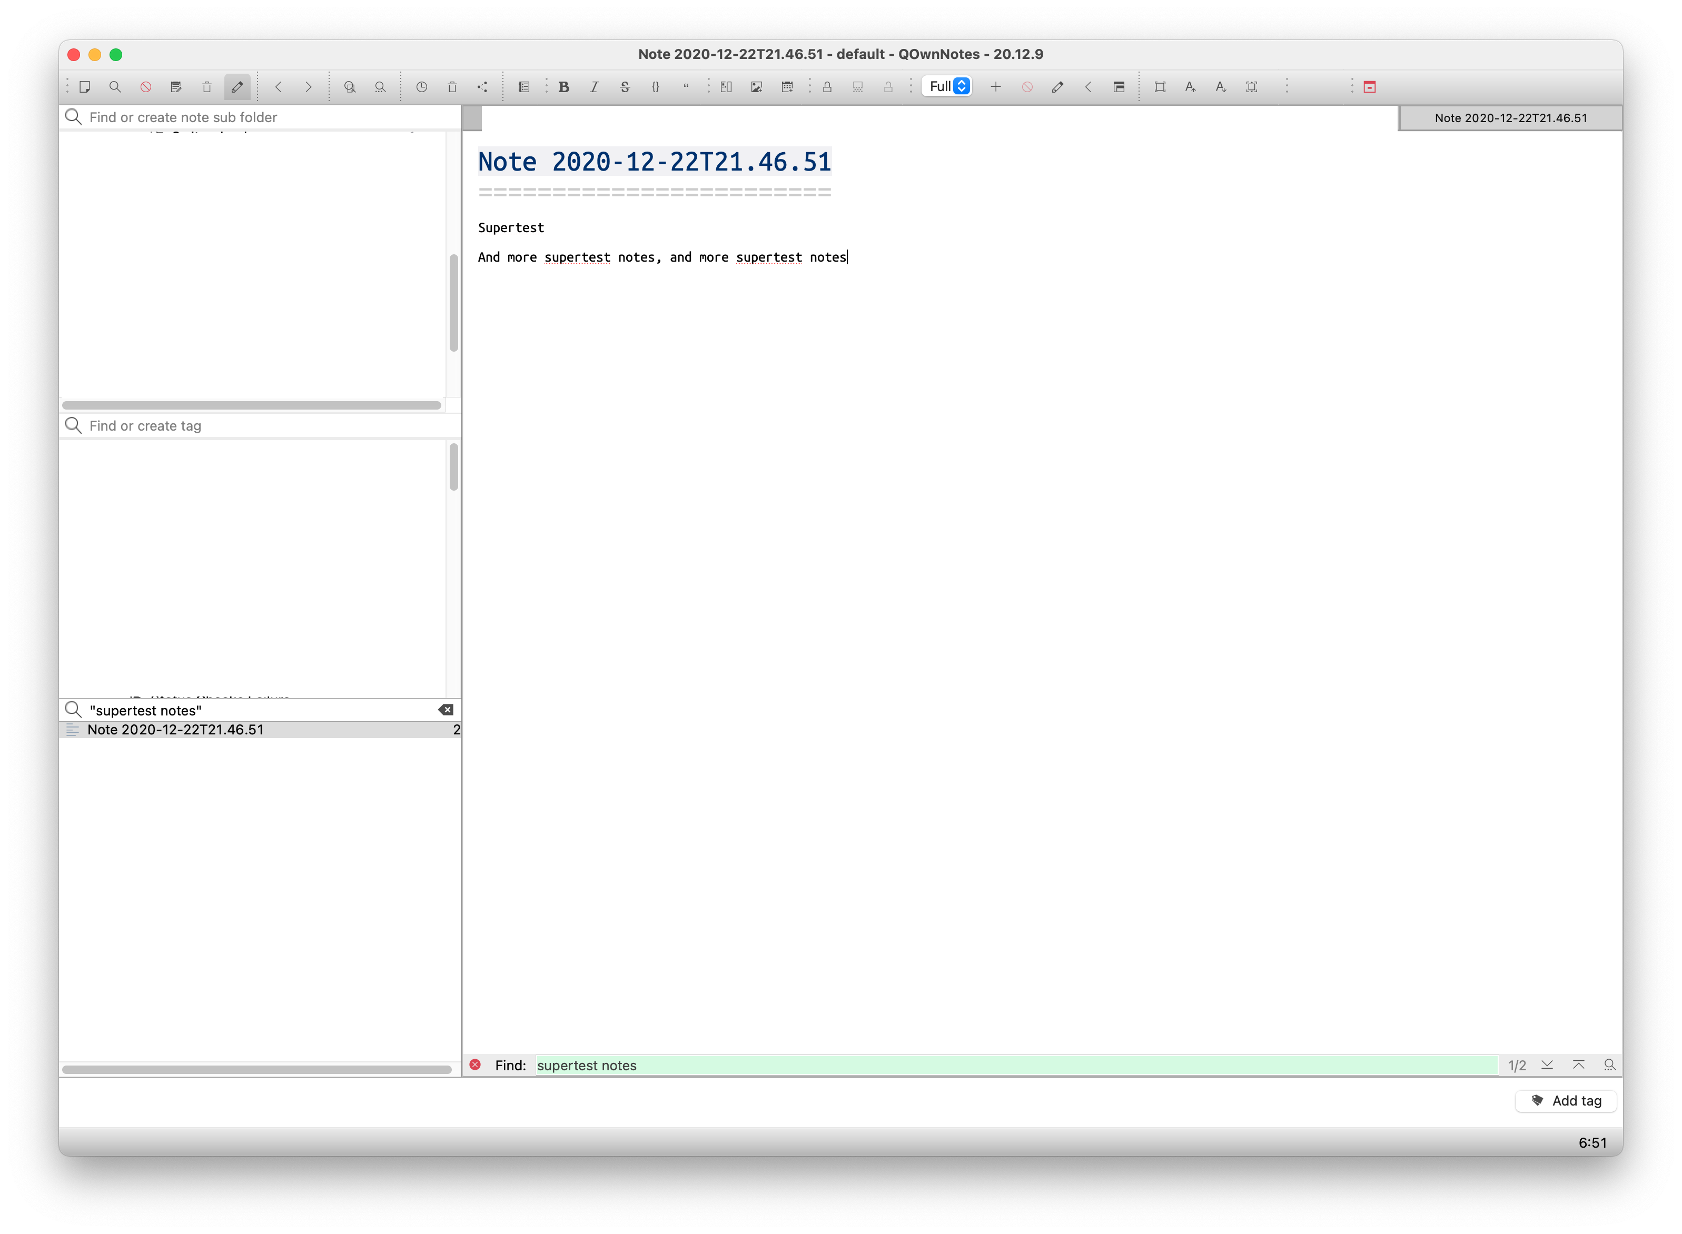Click the red window icon in toolbar
The height and width of the screenshot is (1234, 1682).
coord(1370,87)
